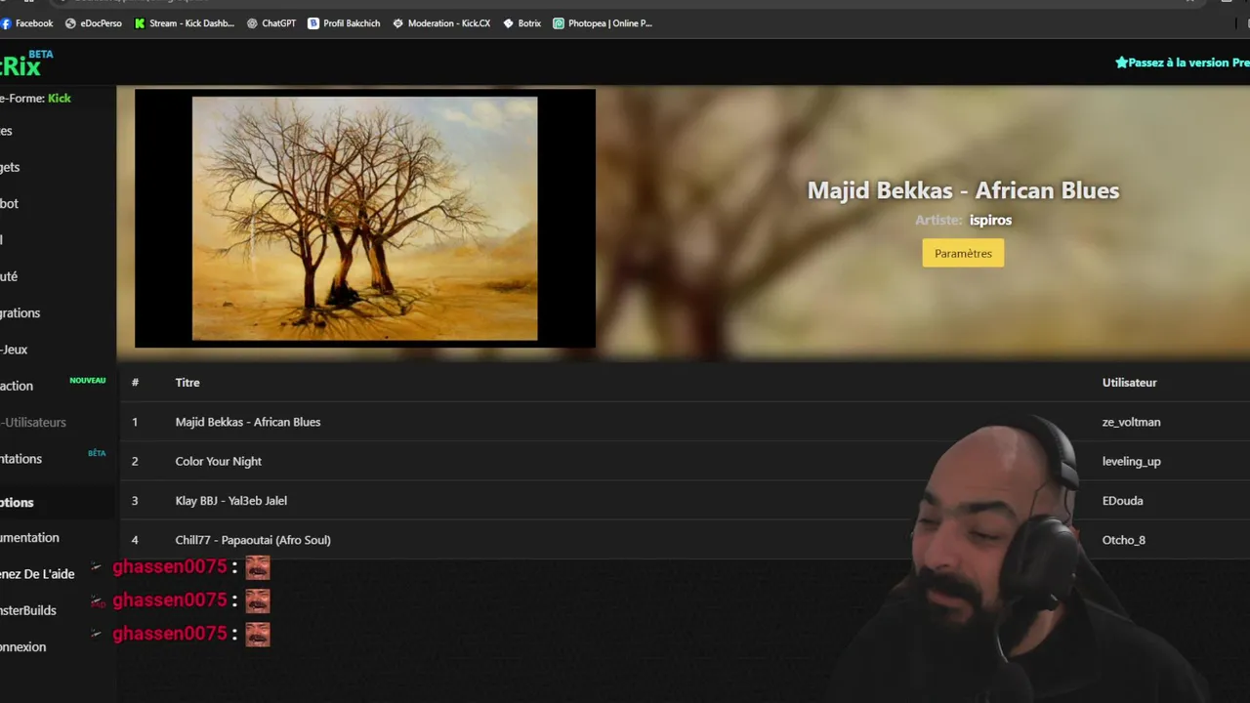Click the user leveling_up
Viewport: 1250px width, 703px height.
[1132, 461]
